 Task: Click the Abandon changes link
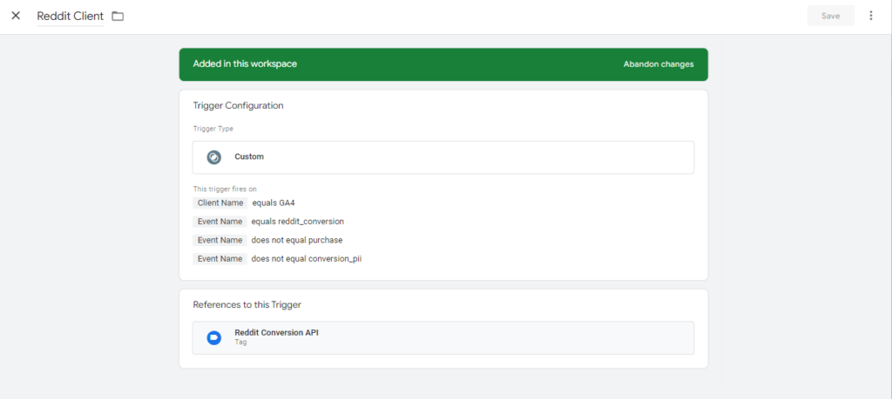[658, 64]
